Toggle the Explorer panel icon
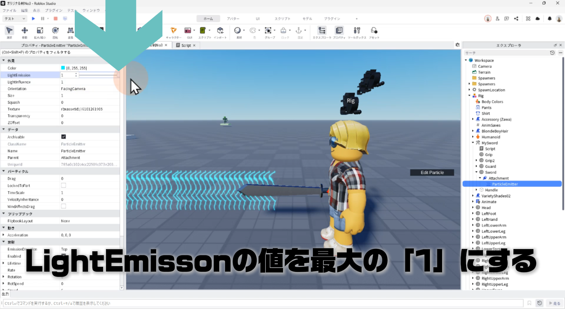The image size is (565, 318). 322,31
